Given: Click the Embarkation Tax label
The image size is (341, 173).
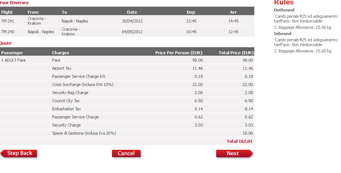Looking at the screenshot, I should [x=66, y=109].
